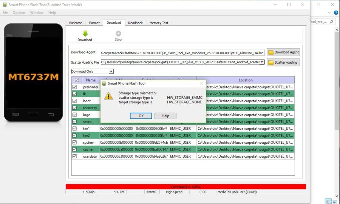The height and width of the screenshot is (204, 340).
Task: Expand ribbon chevron in background window
Action: coord(329,12)
